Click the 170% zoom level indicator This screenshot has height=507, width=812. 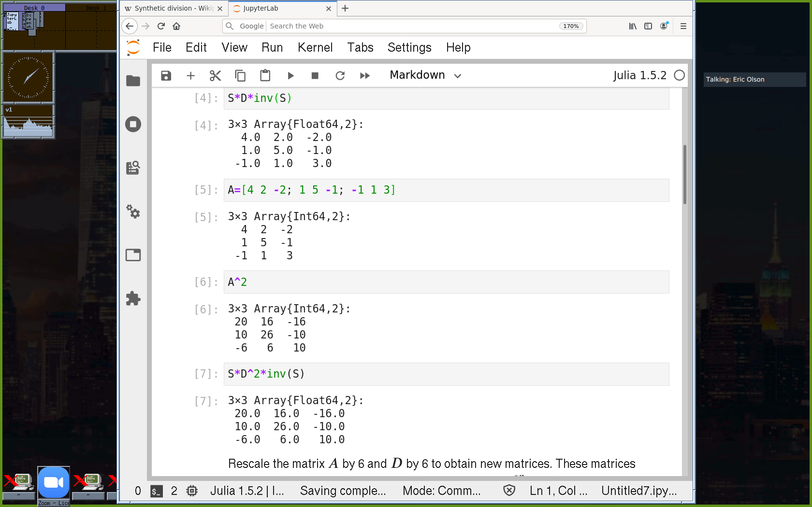(x=571, y=26)
